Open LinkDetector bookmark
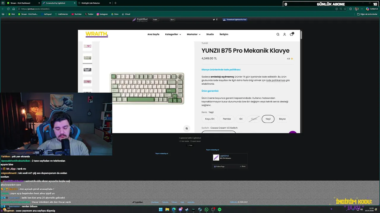Viewport: 380px width, 213px height. click(x=61, y=14)
